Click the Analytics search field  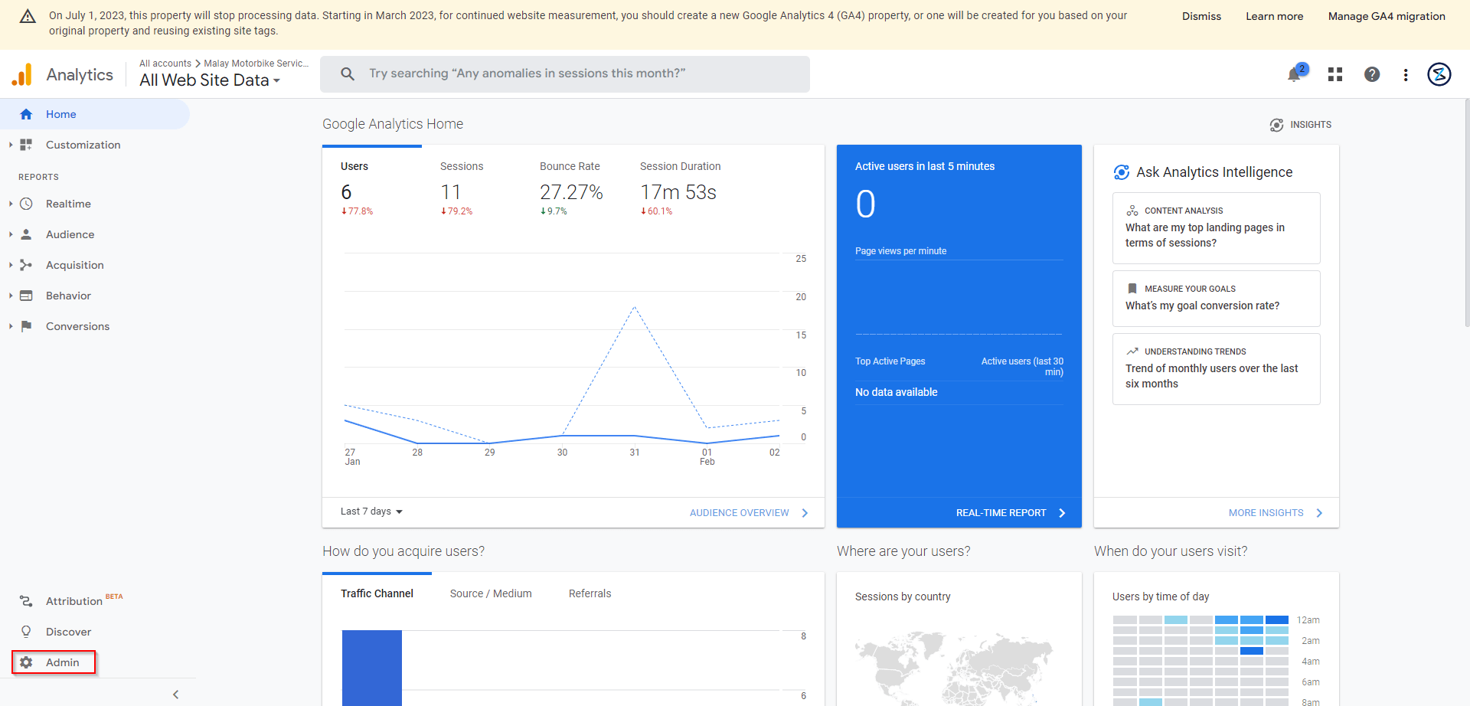coord(565,74)
